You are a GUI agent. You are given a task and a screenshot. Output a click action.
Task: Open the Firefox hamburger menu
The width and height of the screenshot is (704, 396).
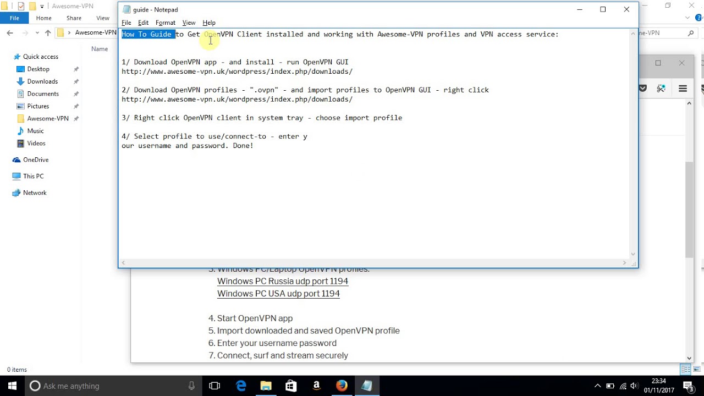tap(683, 88)
